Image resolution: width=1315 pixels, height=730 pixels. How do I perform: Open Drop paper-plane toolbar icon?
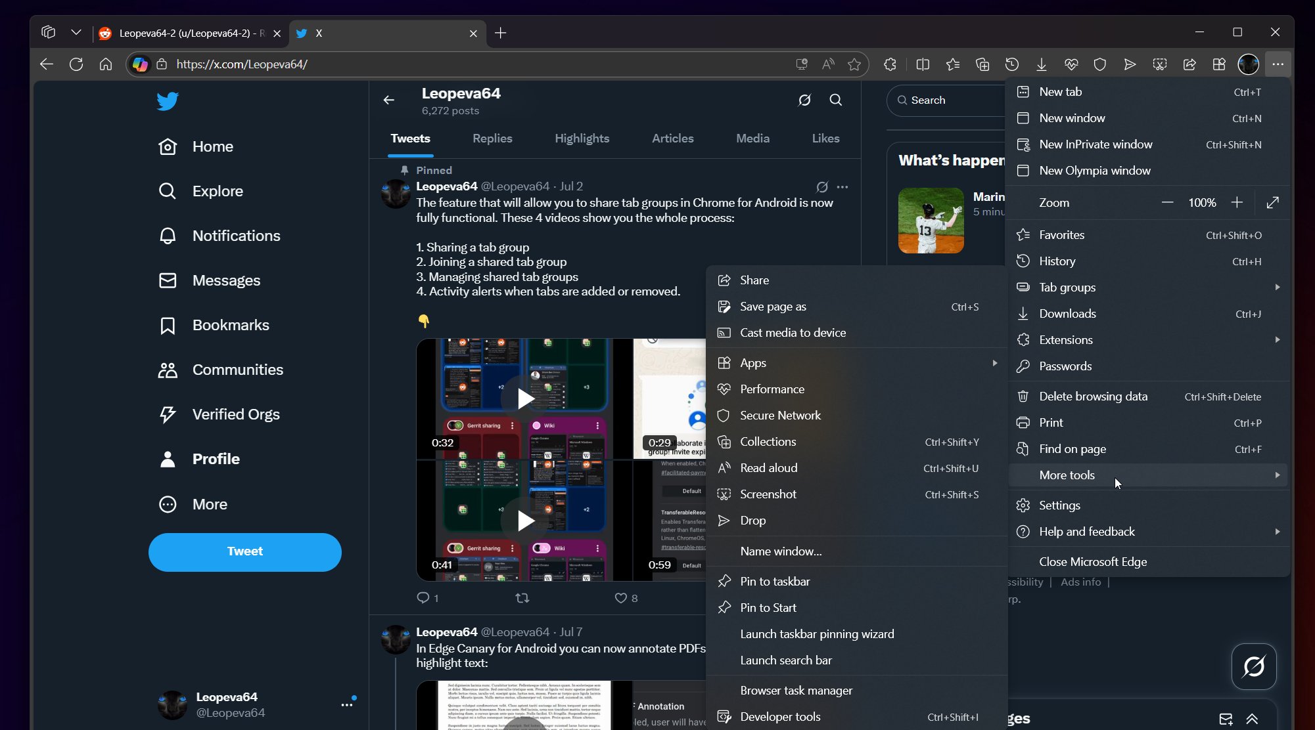pyautogui.click(x=1130, y=64)
